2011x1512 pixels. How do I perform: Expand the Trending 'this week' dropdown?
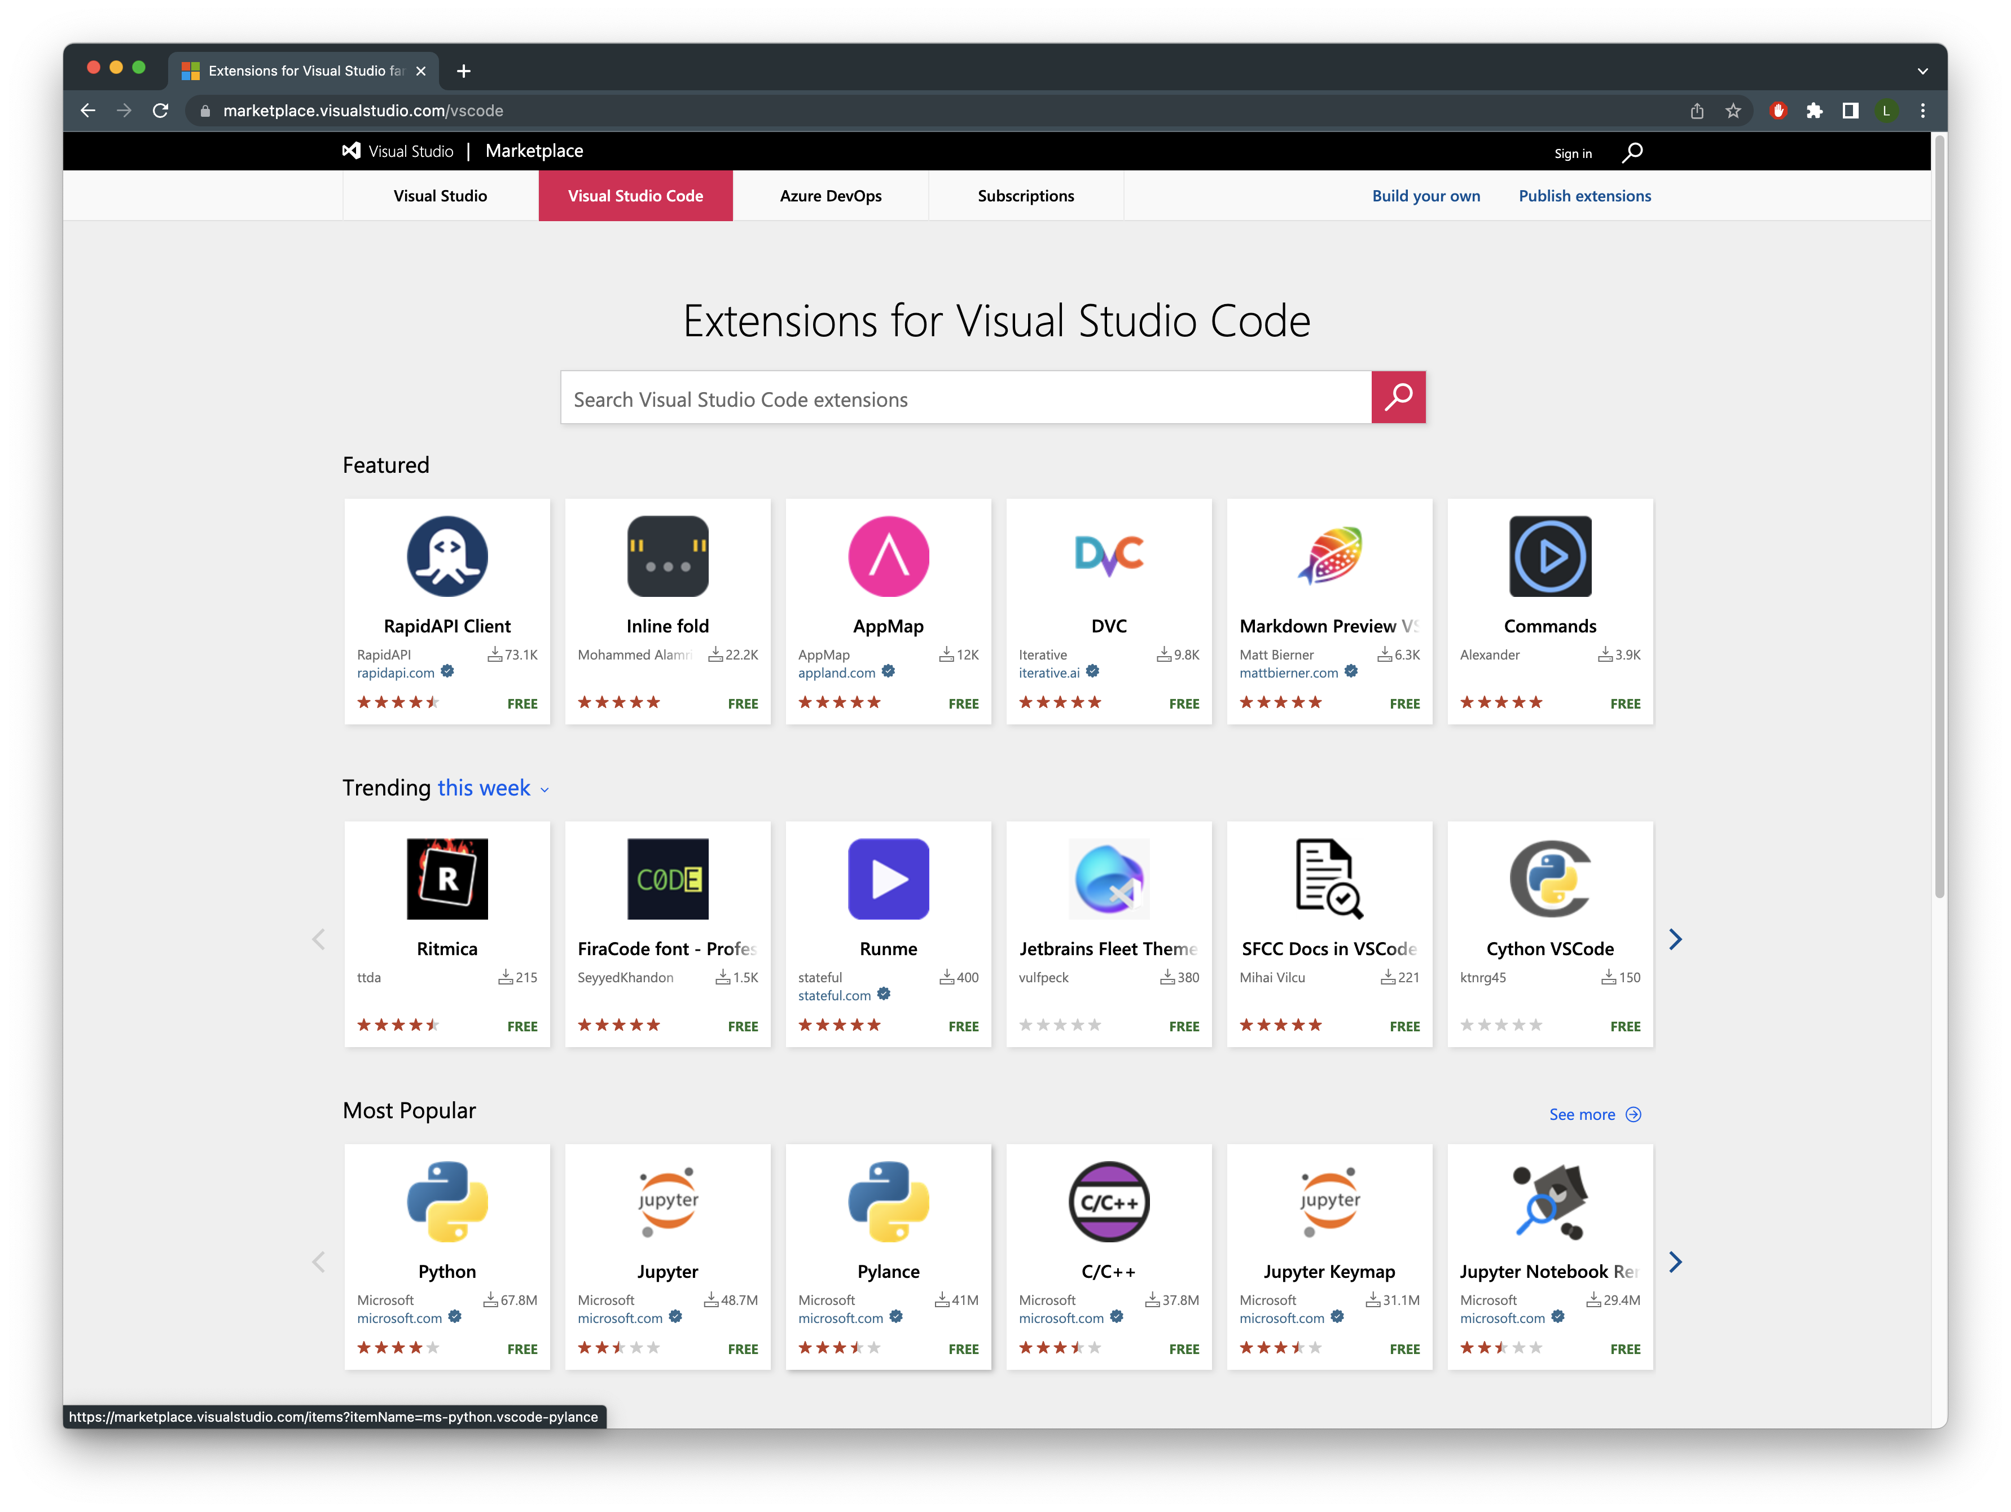[x=494, y=788]
